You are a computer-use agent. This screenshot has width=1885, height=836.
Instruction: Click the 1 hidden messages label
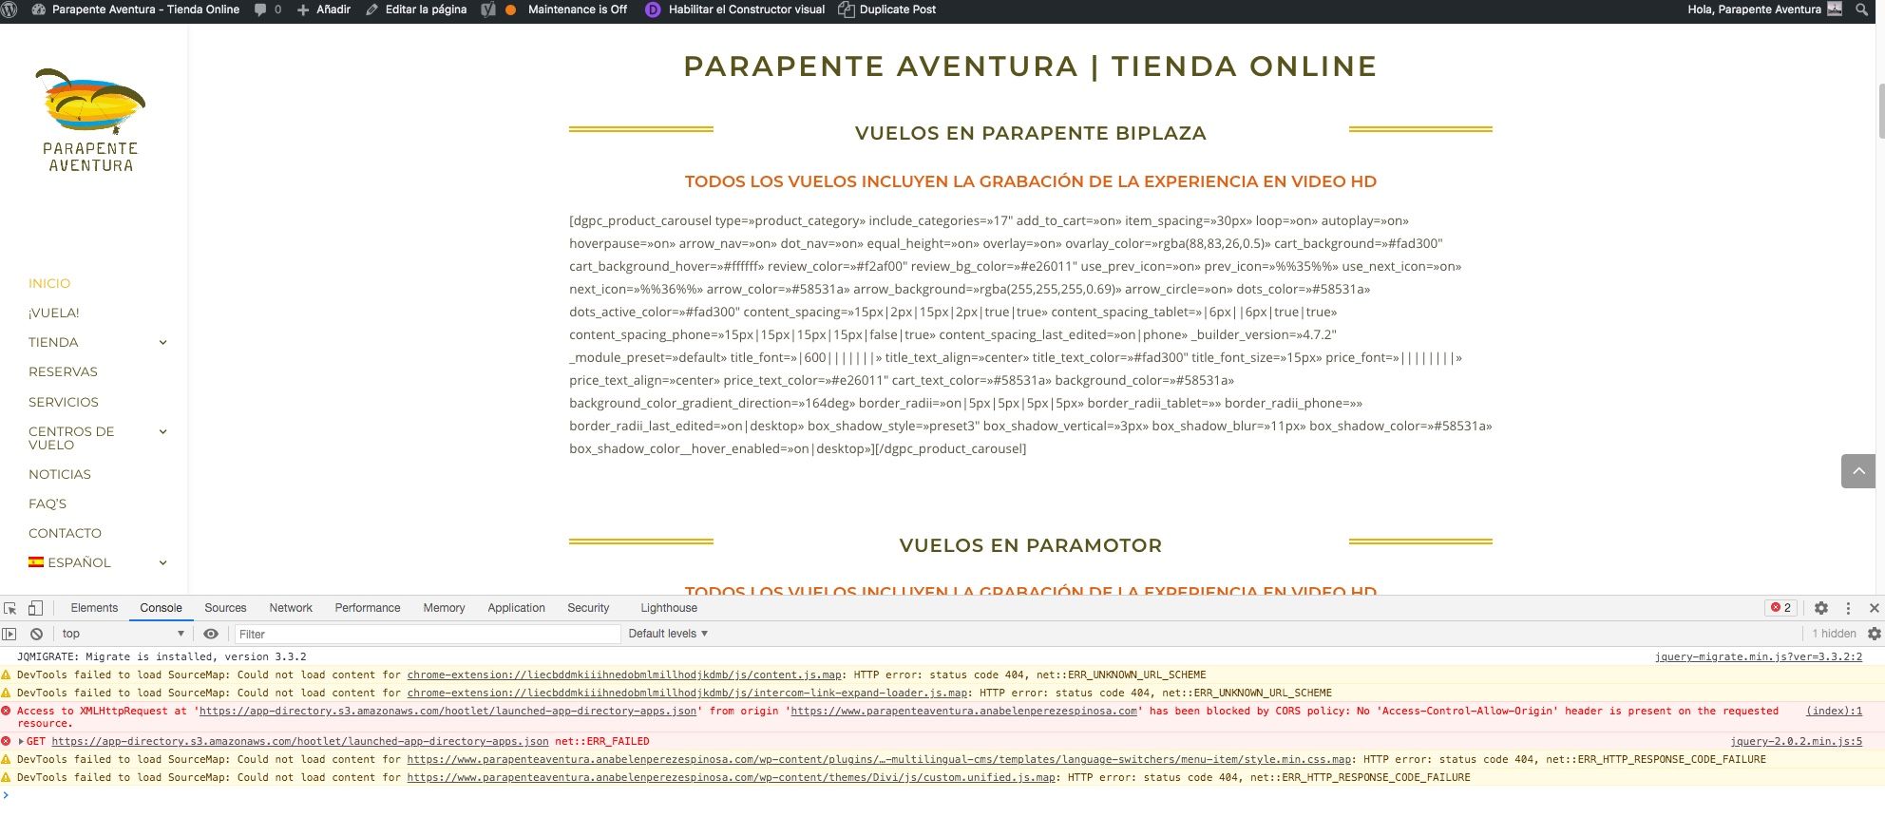pyautogui.click(x=1834, y=634)
